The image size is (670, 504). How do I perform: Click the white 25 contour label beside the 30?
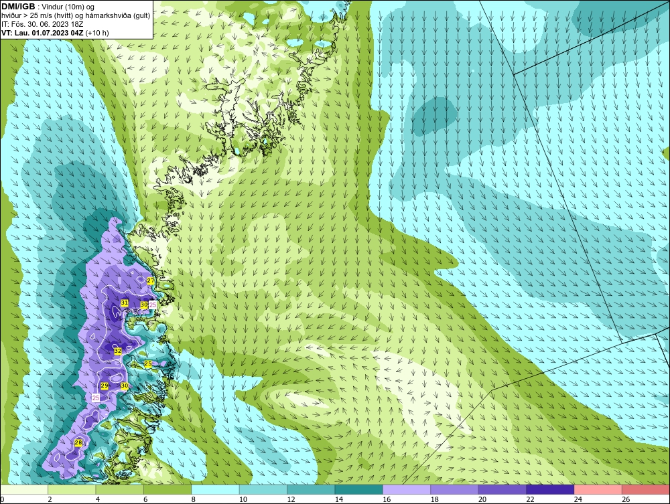pyautogui.click(x=153, y=305)
